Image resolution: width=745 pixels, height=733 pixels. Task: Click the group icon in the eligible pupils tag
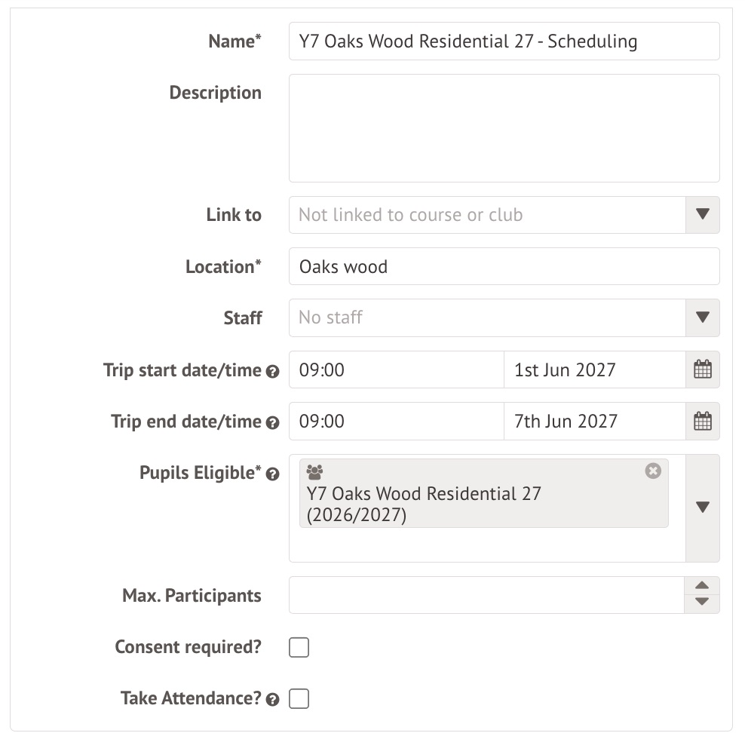315,473
